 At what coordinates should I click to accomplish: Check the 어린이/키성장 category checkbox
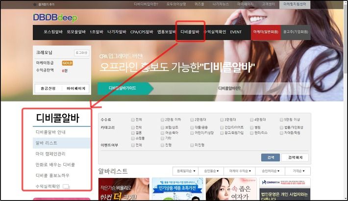[x=192, y=133]
